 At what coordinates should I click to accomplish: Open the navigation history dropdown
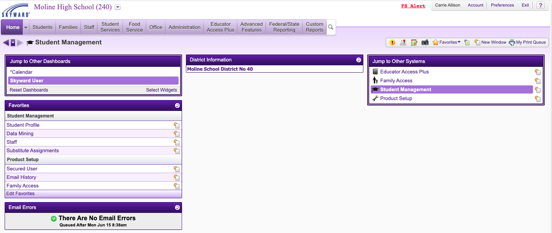point(13,43)
